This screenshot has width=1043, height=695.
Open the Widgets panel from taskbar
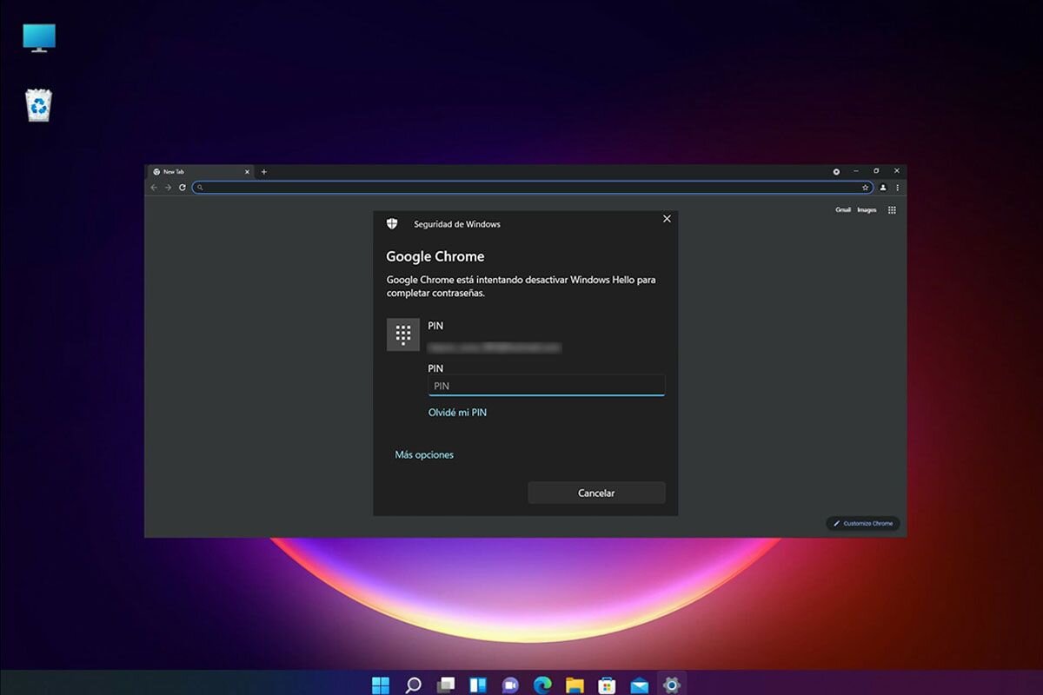(x=478, y=685)
